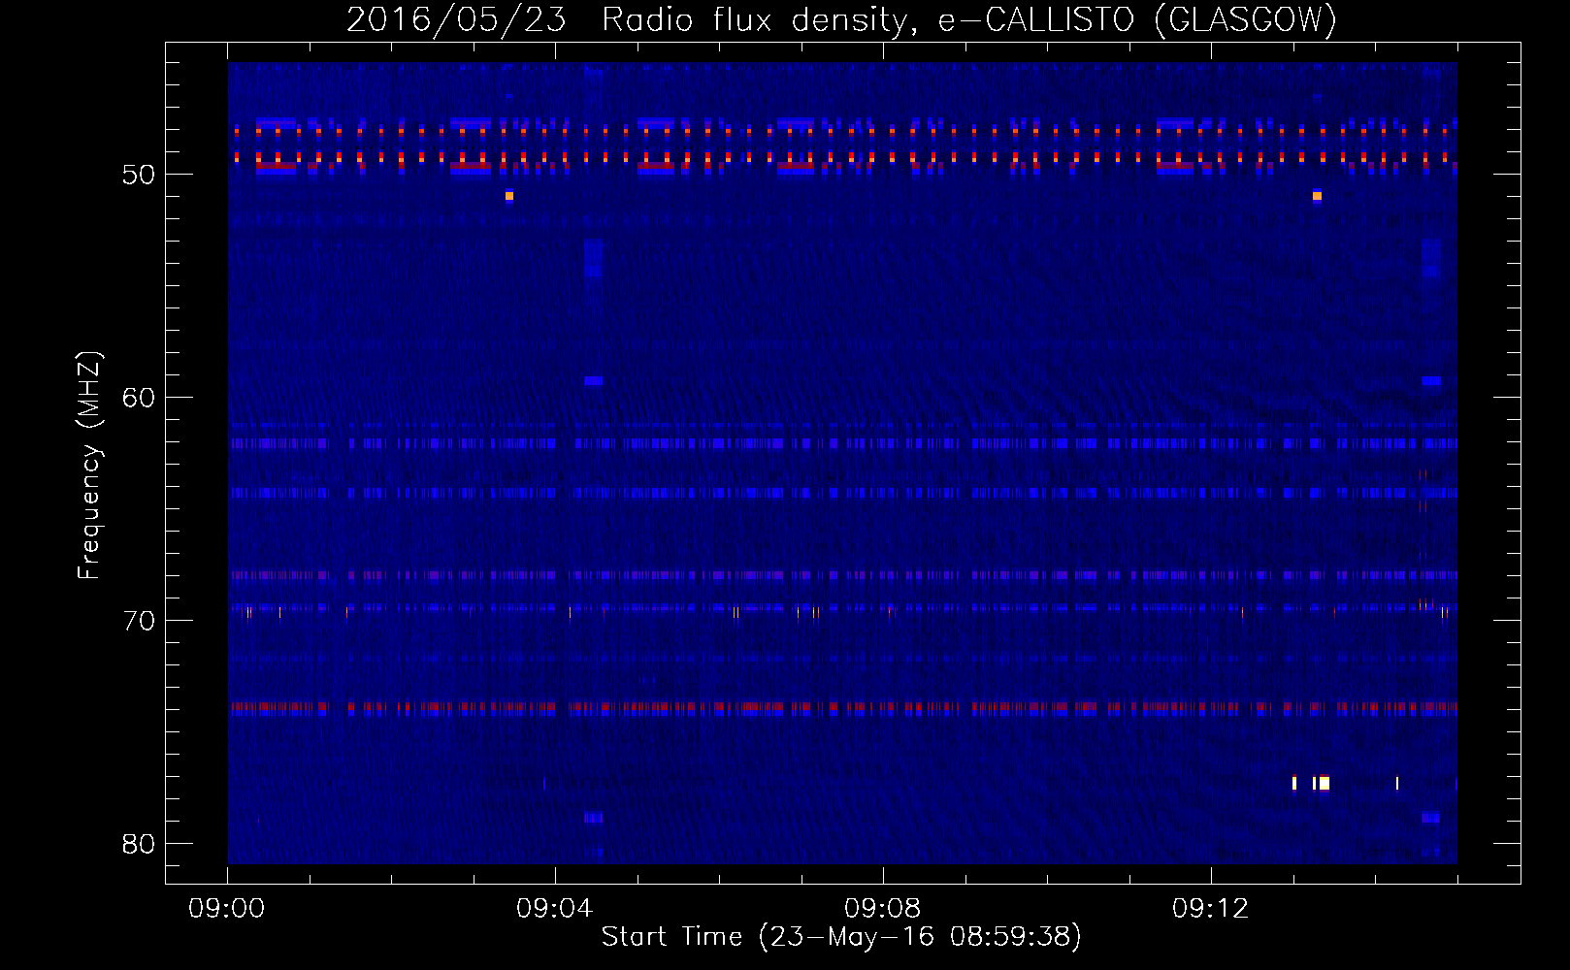Click the 60 frequency tick label
1570x970 pixels.
tap(139, 398)
